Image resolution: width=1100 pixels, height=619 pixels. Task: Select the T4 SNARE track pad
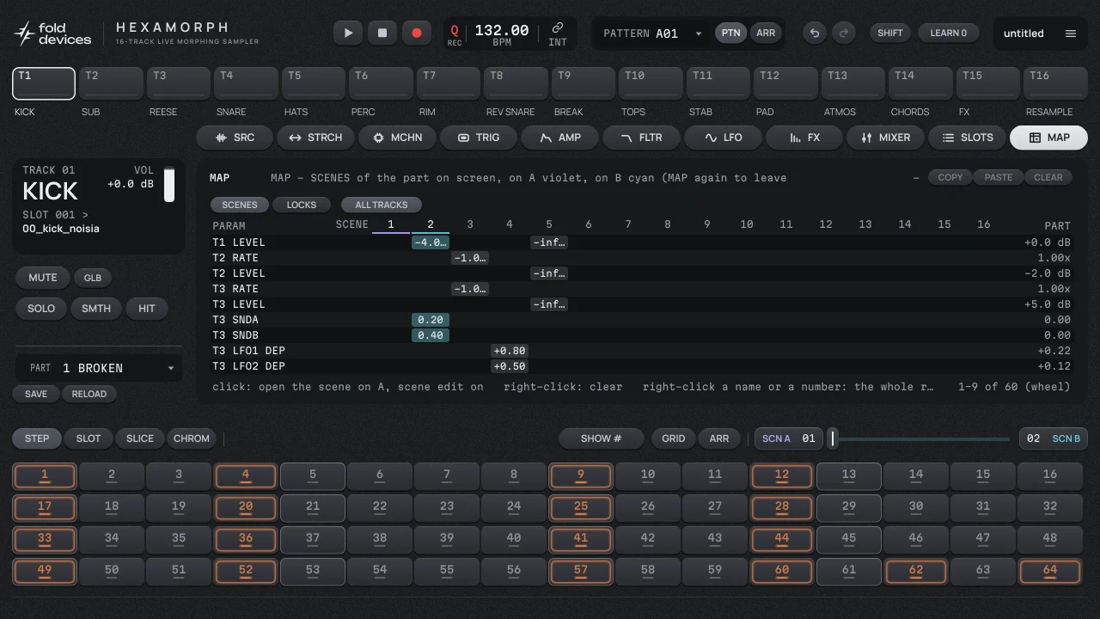pyautogui.click(x=246, y=83)
